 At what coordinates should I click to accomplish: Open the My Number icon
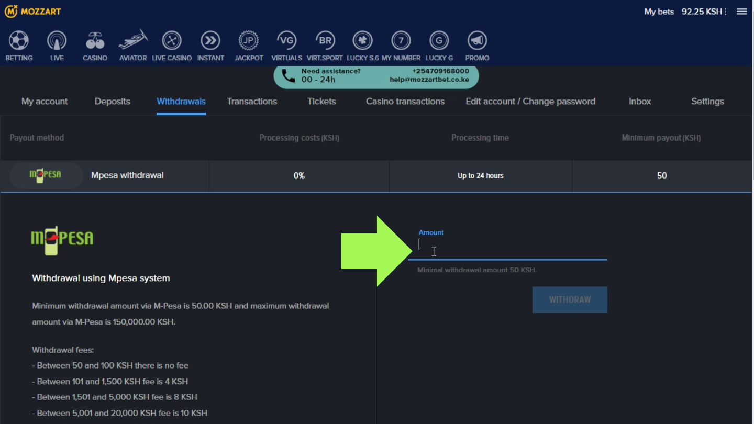pyautogui.click(x=401, y=41)
